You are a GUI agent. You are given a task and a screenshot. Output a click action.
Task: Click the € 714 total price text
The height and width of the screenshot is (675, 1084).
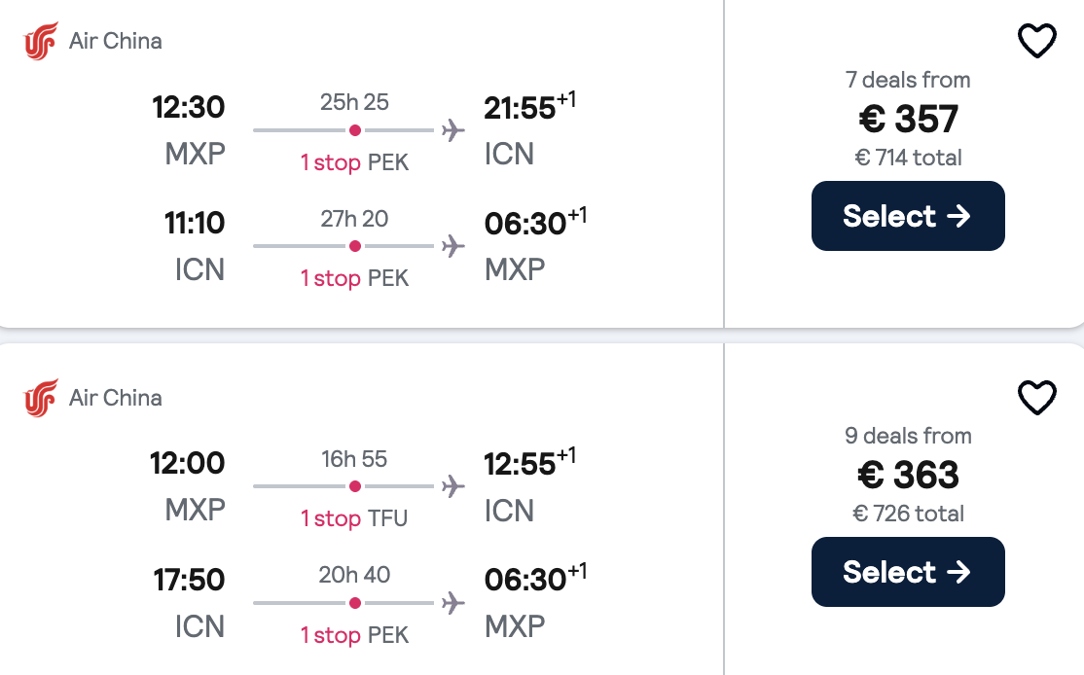907,157
